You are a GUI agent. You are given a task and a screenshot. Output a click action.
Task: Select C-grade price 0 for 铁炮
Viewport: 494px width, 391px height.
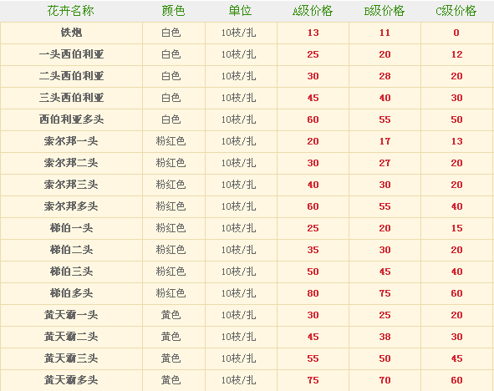pyautogui.click(x=456, y=33)
